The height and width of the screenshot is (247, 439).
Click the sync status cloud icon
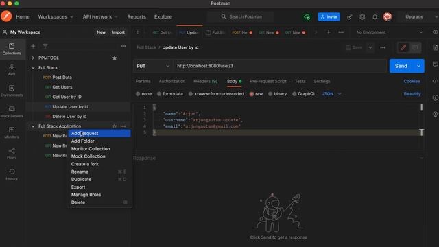click(307, 16)
